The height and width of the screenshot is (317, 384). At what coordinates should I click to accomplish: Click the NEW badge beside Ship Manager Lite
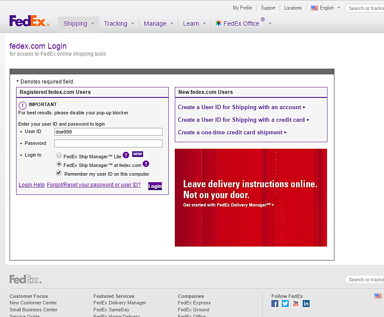[137, 154]
